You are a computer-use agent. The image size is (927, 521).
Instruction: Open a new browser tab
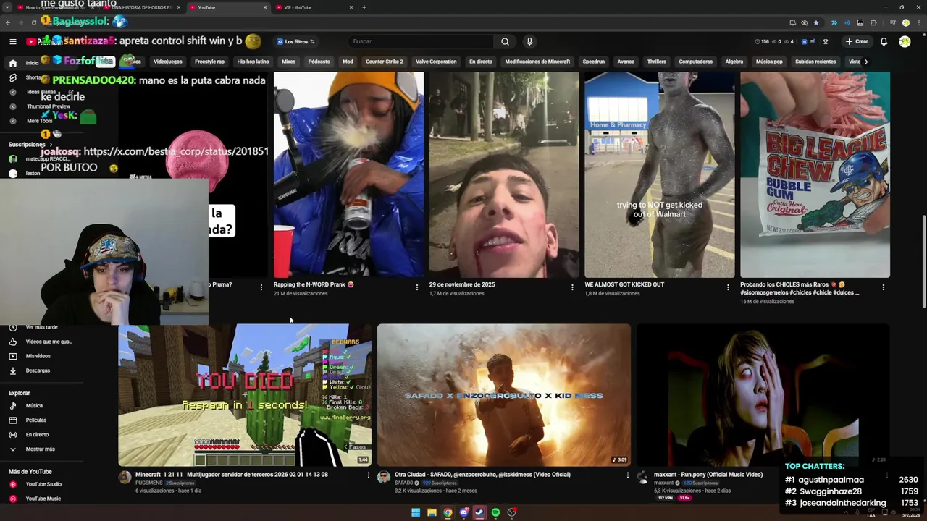(x=364, y=7)
